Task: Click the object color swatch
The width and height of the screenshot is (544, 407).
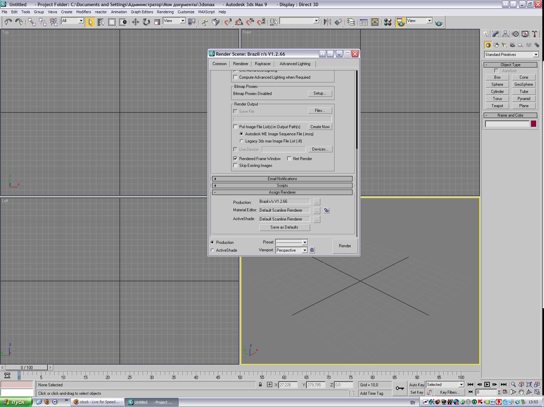Action: 533,124
